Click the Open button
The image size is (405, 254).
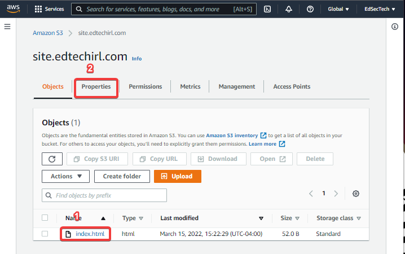[271, 159]
